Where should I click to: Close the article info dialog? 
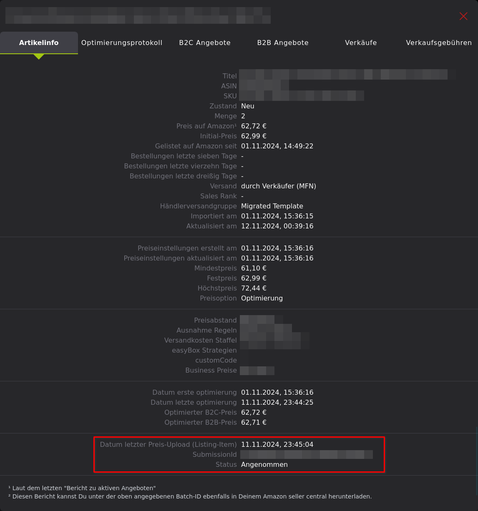point(463,16)
